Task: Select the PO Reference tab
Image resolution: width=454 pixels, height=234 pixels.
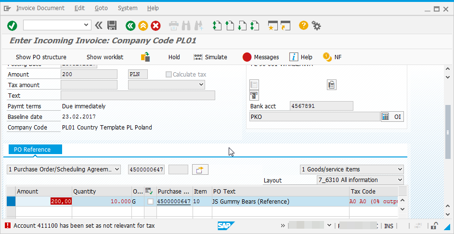Action: point(32,149)
